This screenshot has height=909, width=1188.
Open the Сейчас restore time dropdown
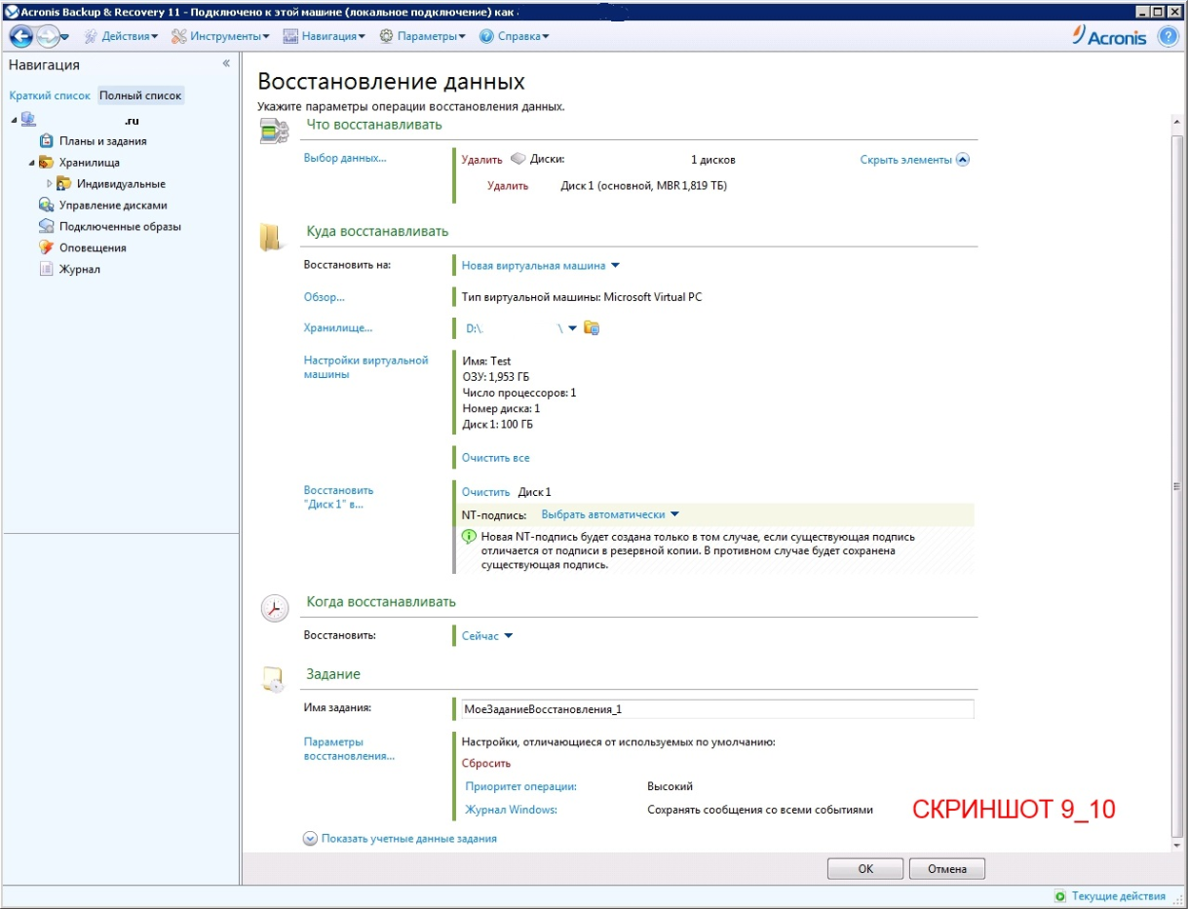(x=508, y=636)
